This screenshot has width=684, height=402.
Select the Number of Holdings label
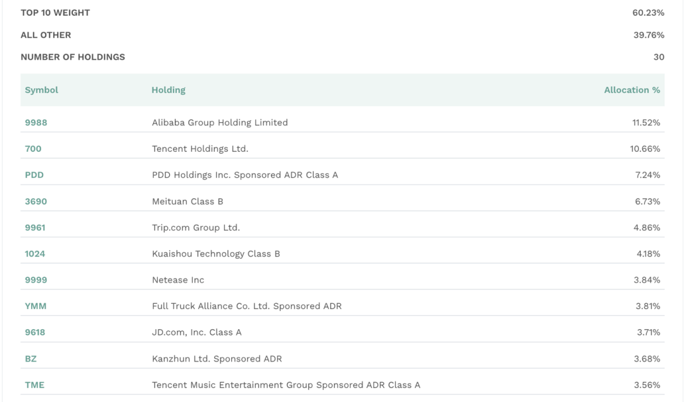coord(73,57)
